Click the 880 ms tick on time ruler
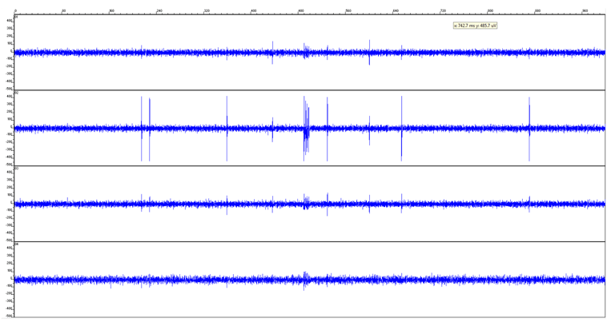615x330 pixels. click(538, 11)
